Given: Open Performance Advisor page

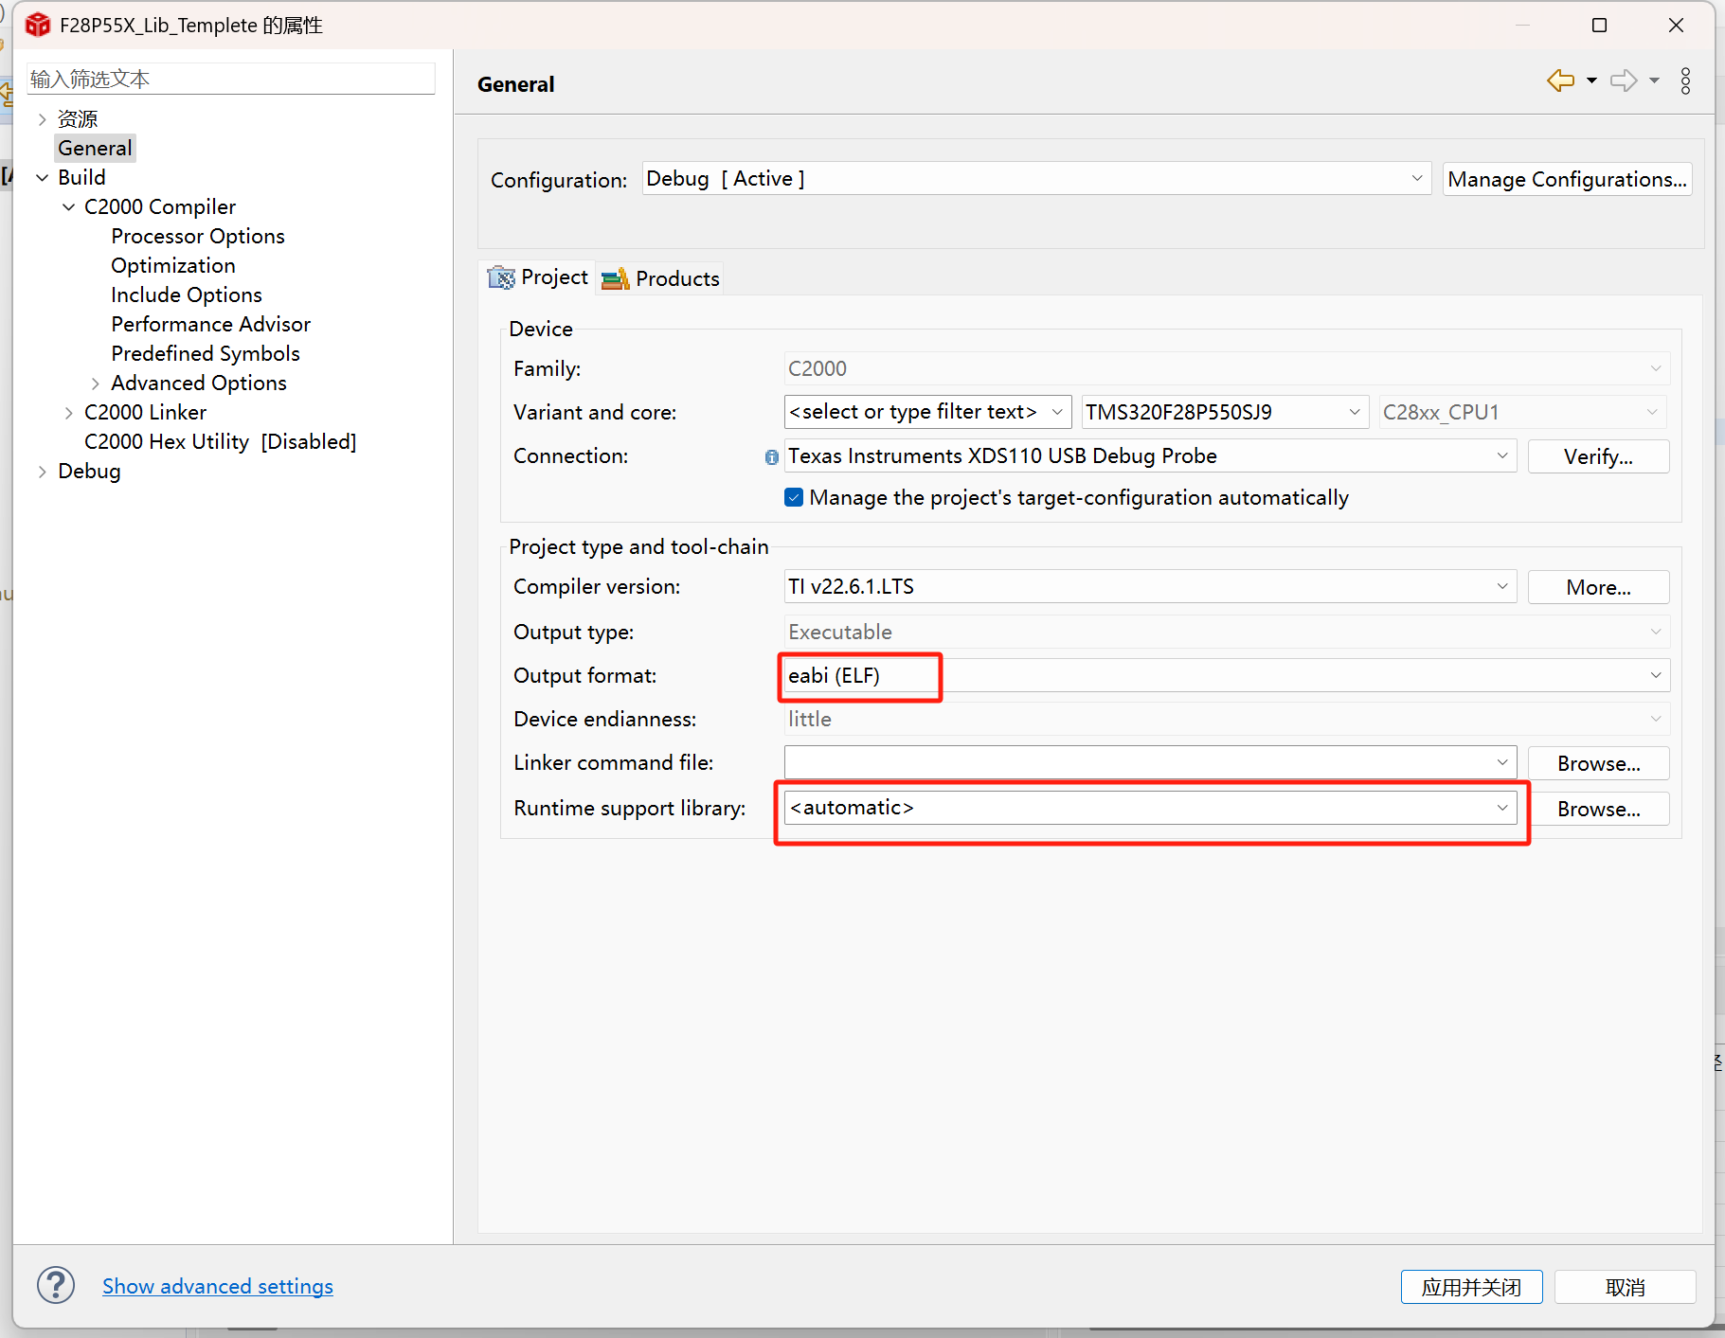Looking at the screenshot, I should tap(210, 324).
